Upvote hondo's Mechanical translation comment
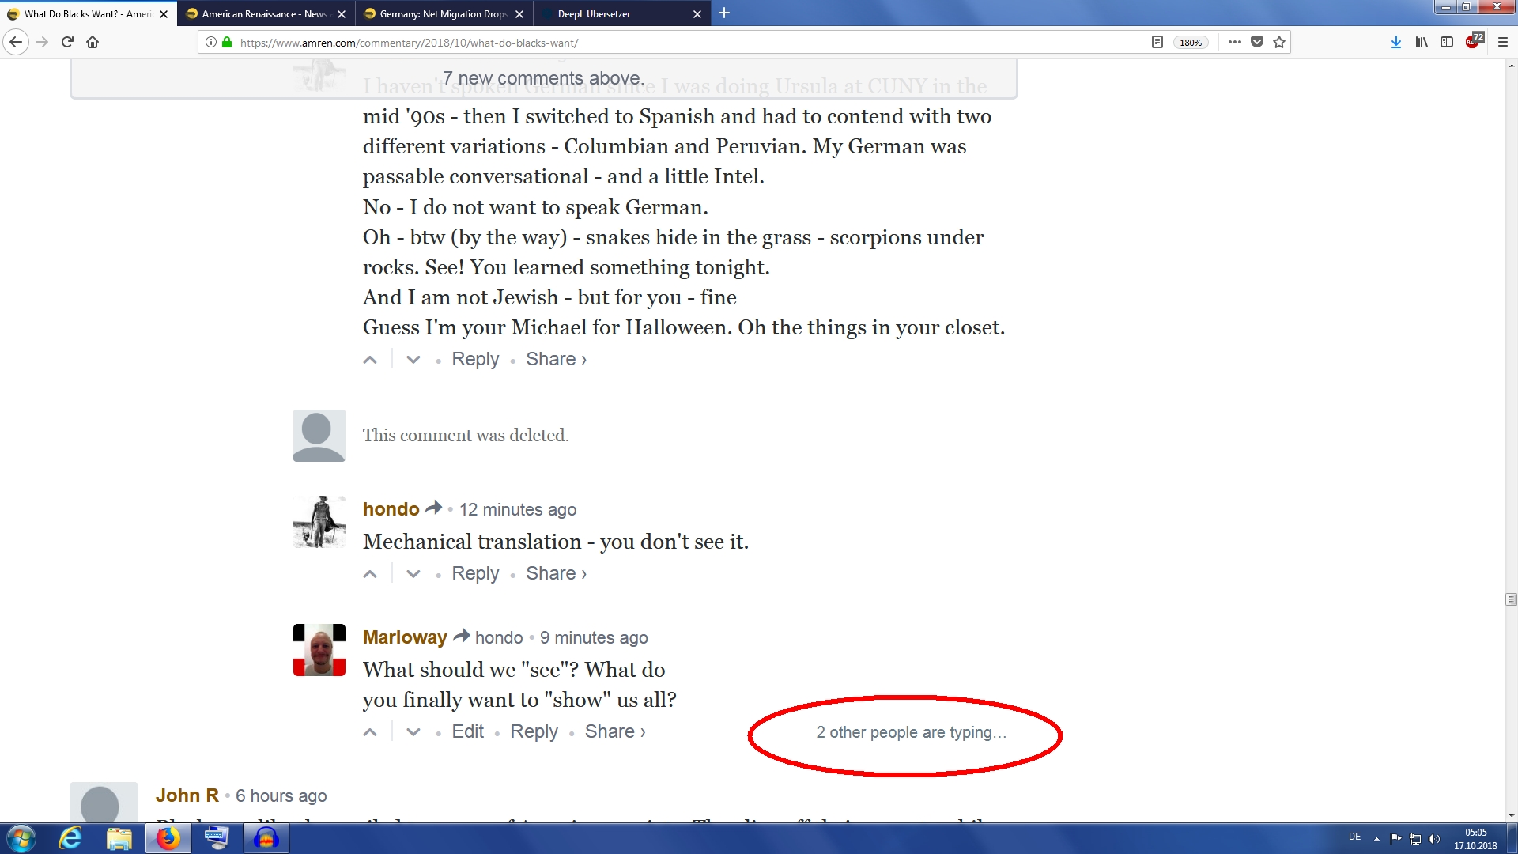Viewport: 1518px width, 854px height. [x=370, y=574]
